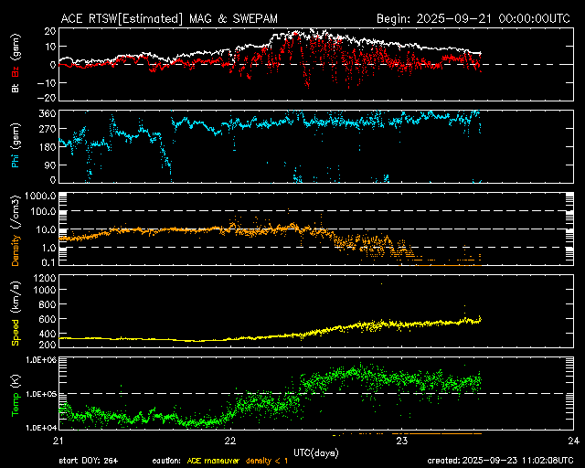The height and width of the screenshot is (468, 585).
Task: Click the ACE RTSW MAG & SWEPAM title
Action: [x=181, y=17]
